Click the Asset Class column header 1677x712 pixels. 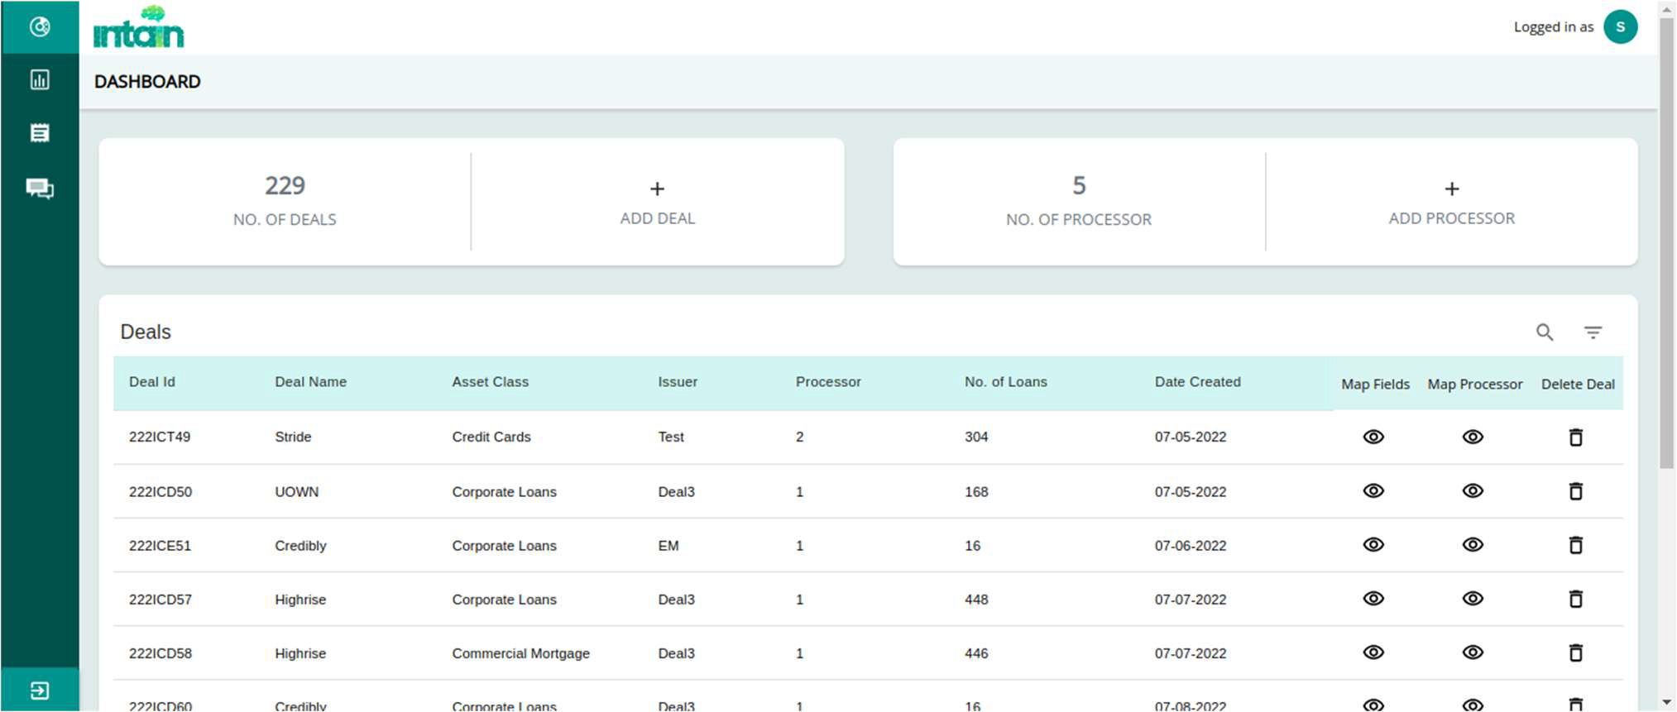pyautogui.click(x=490, y=382)
